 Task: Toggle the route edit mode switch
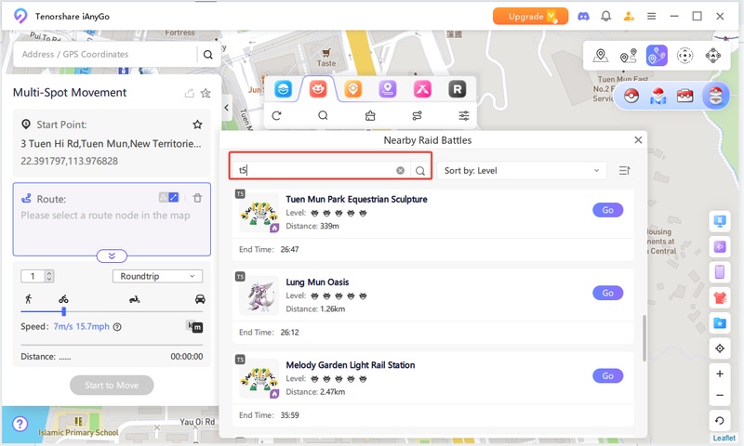pyautogui.click(x=169, y=198)
